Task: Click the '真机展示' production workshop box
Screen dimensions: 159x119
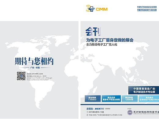Action: [149, 99]
